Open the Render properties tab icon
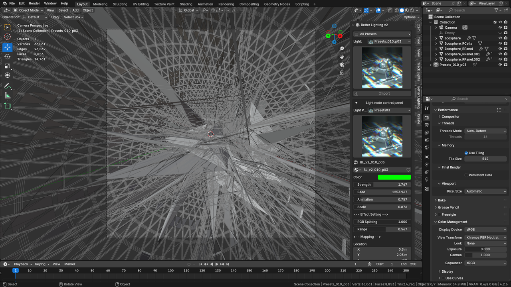The height and width of the screenshot is (287, 511). tap(426, 118)
